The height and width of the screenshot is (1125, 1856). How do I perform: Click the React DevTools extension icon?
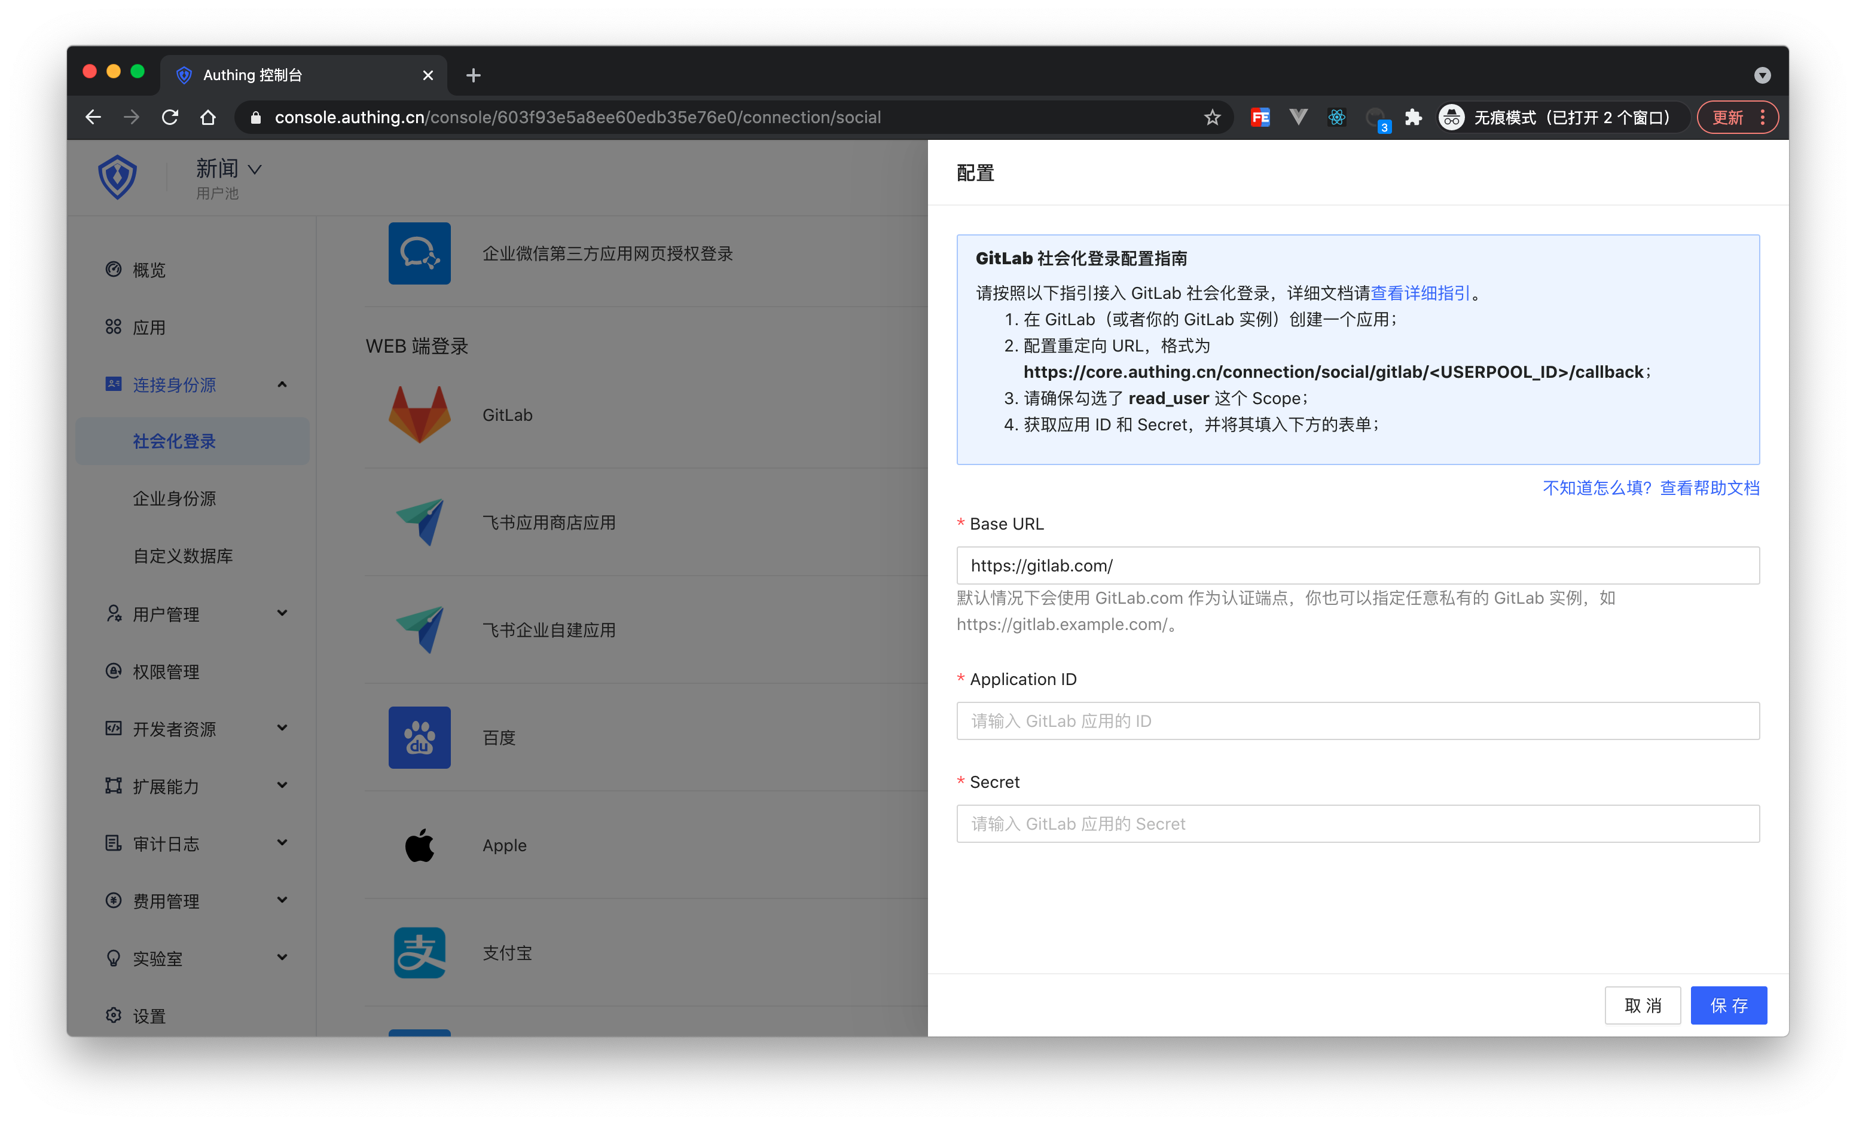[1336, 118]
